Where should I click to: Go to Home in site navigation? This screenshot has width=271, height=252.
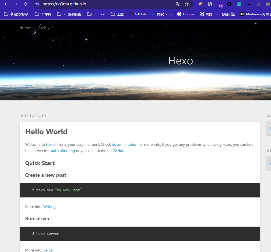[24, 28]
